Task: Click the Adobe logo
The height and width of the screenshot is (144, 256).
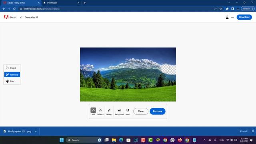Action: click(6, 17)
